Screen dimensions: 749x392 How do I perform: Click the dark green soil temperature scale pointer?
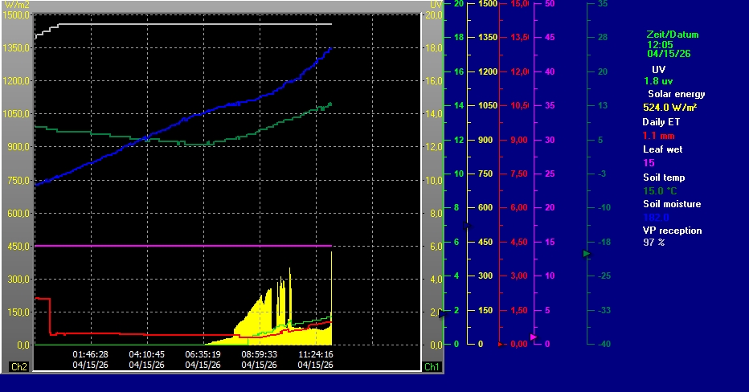pyautogui.click(x=587, y=254)
